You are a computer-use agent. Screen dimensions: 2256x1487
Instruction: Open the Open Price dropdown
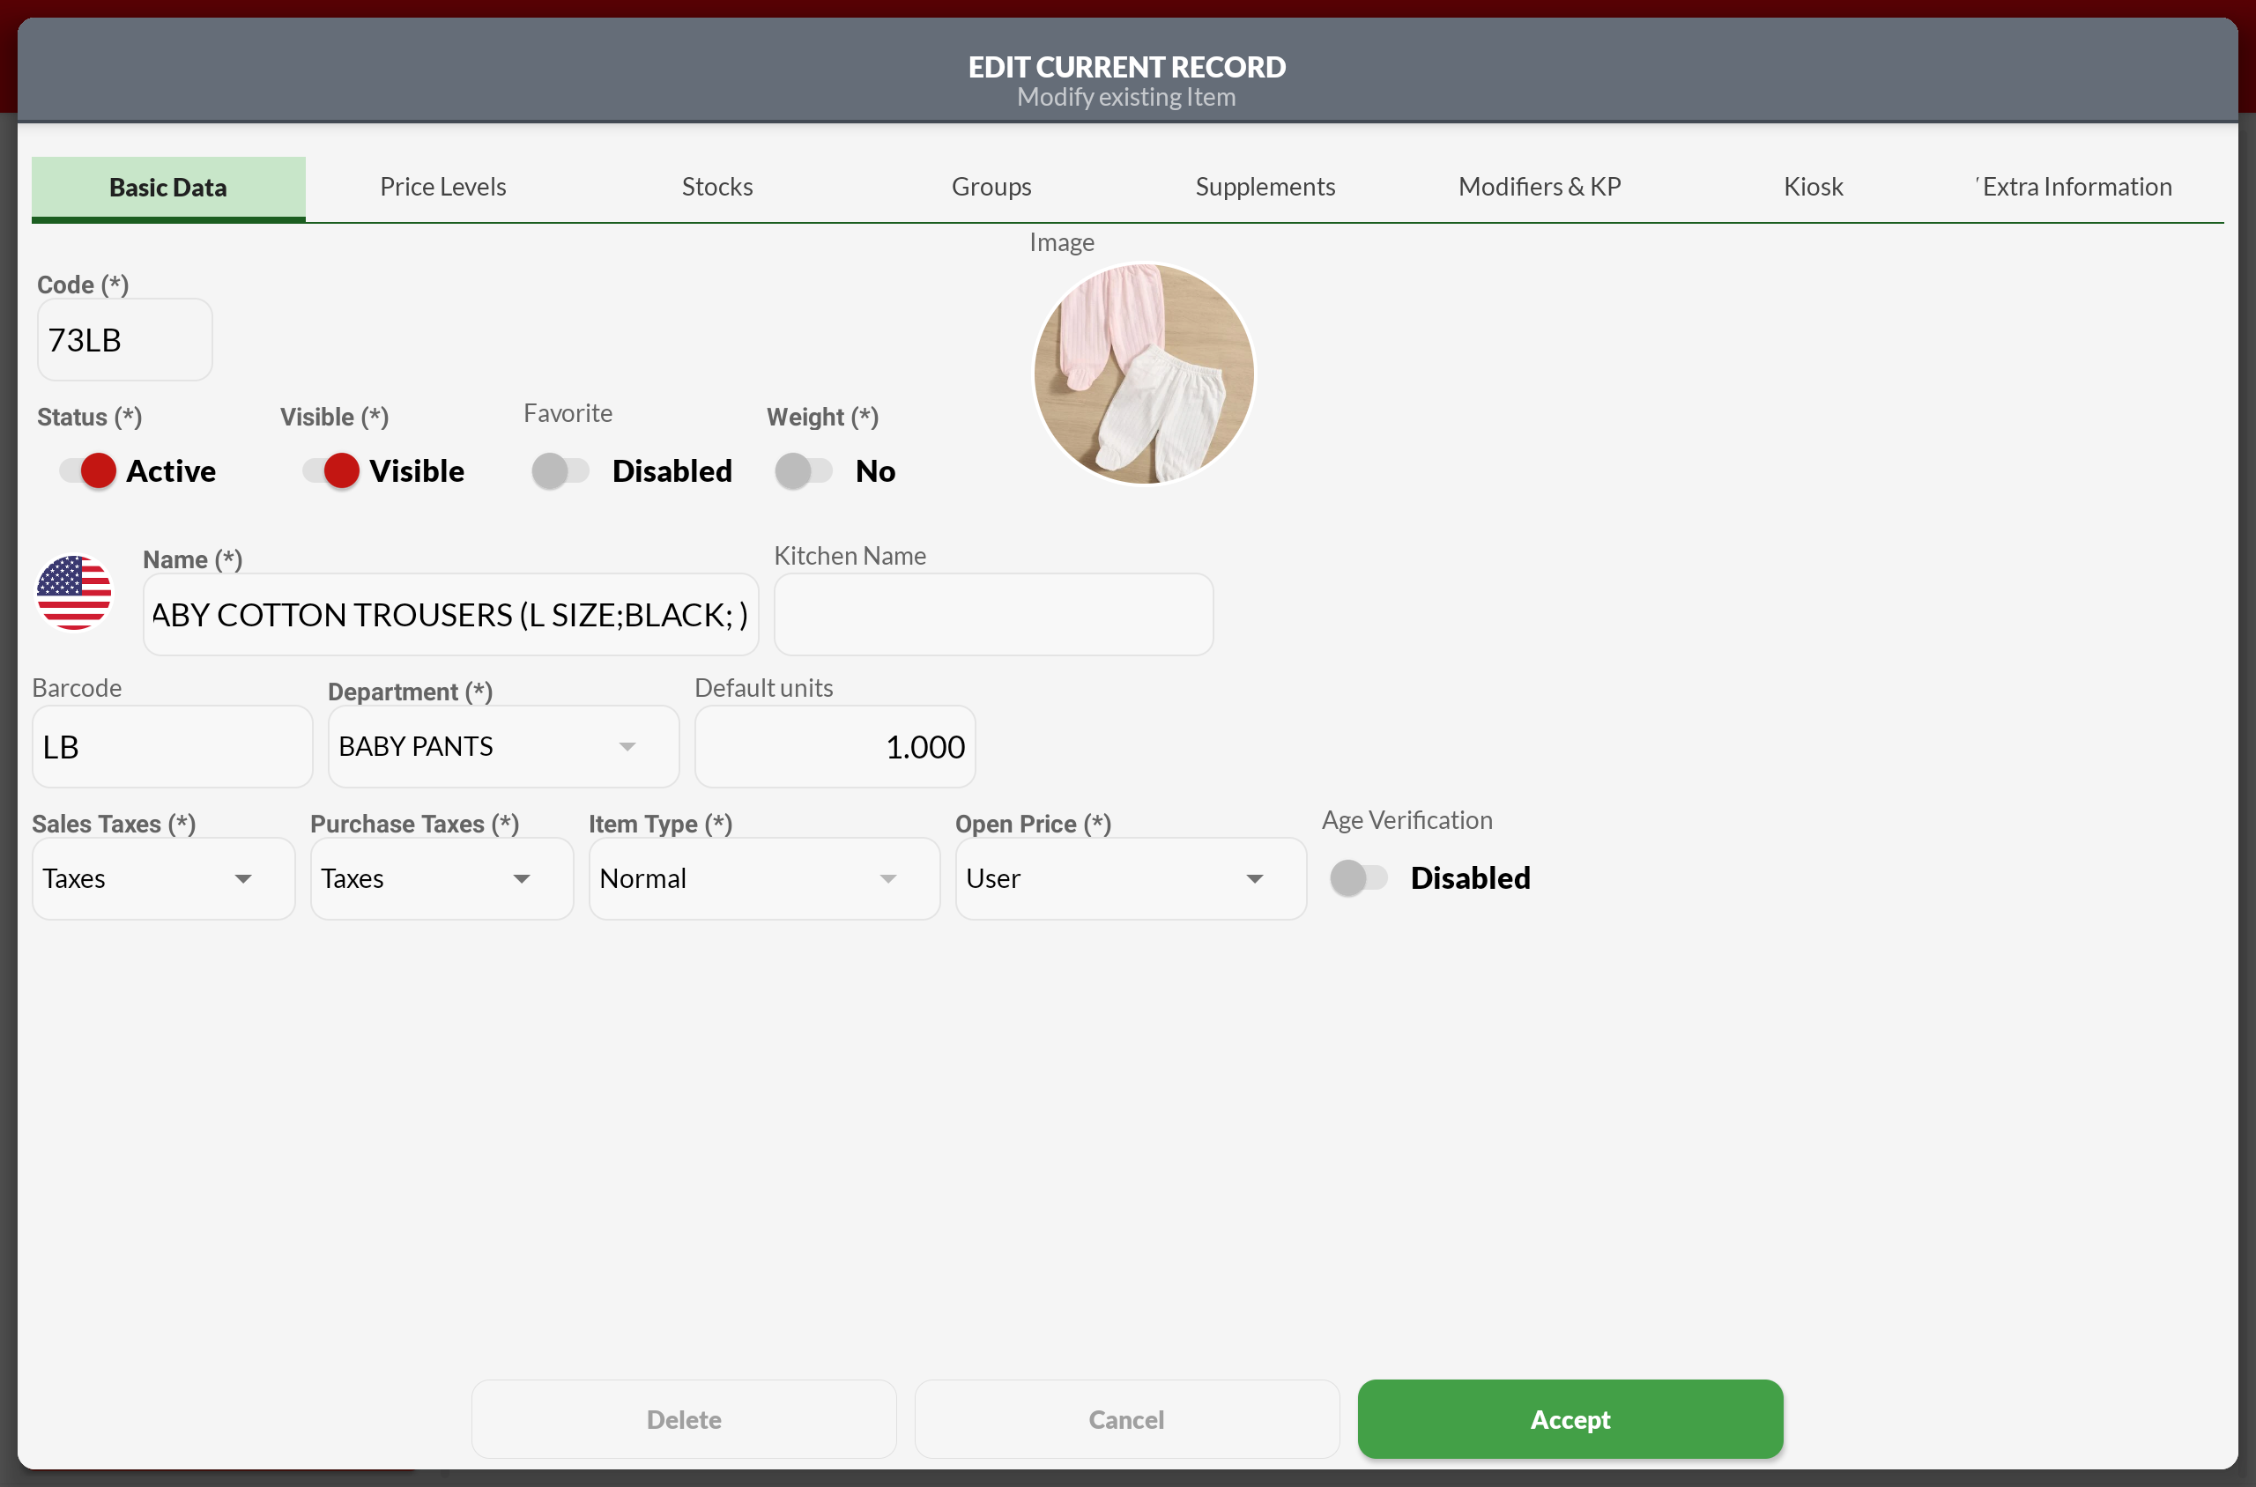click(x=1130, y=878)
